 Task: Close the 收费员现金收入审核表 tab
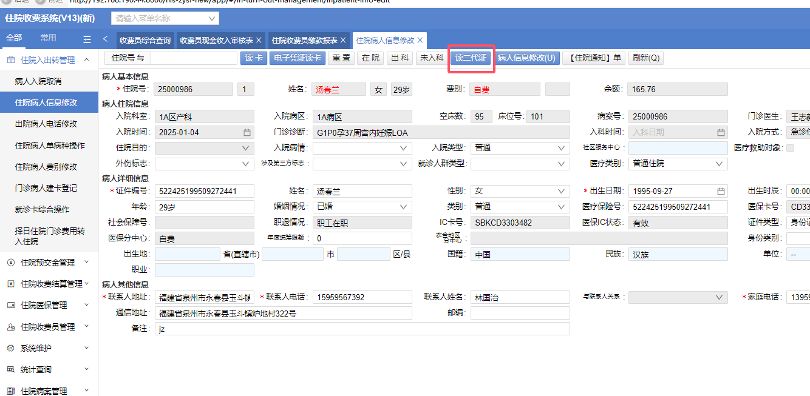click(x=259, y=41)
